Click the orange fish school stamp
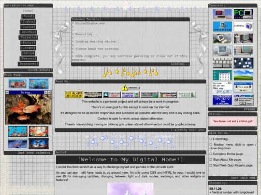261x195 pixels. tap(17, 131)
